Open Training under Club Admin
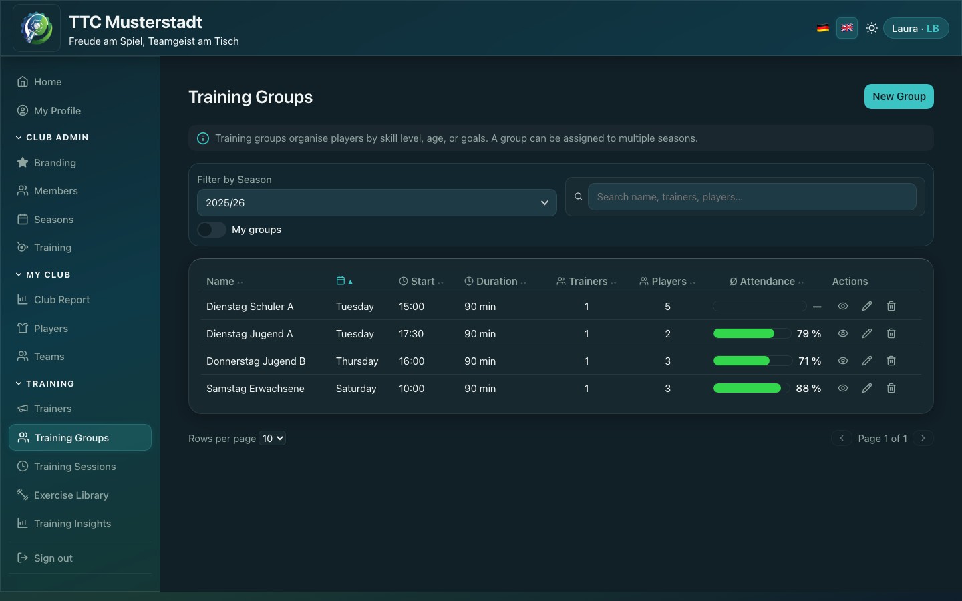Viewport: 962px width, 601px height. point(80,248)
